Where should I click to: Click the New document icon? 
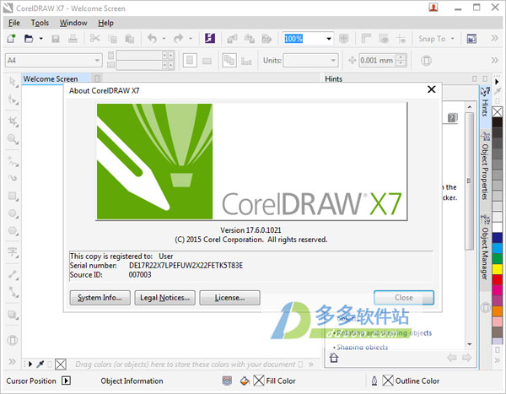pyautogui.click(x=11, y=39)
